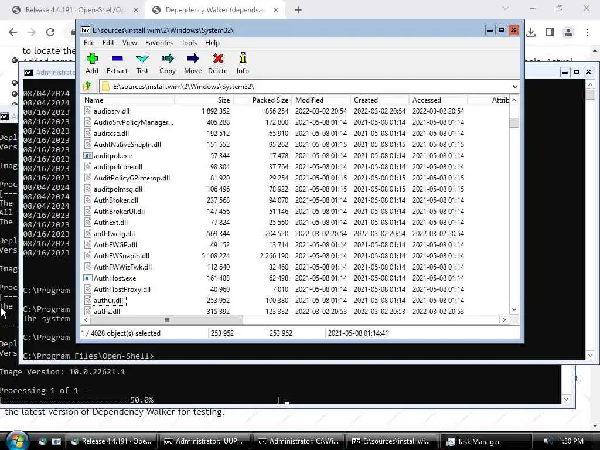Select AuthBrokerUI.dll file
Screen dimensions: 600x450
point(119,211)
